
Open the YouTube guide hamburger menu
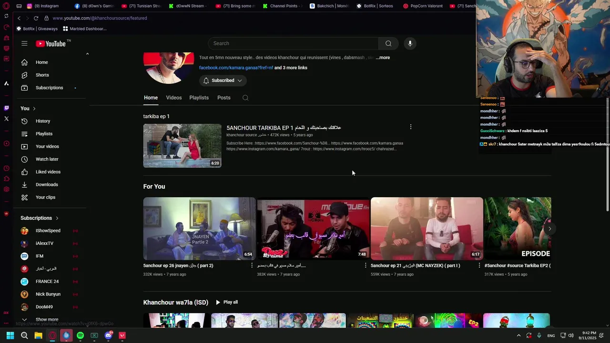(x=24, y=43)
